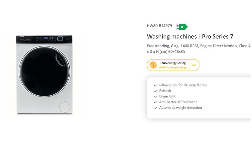This screenshot has height=141, width=252.
Task: Click the Haier logo on the washer
Action: pos(22,37)
